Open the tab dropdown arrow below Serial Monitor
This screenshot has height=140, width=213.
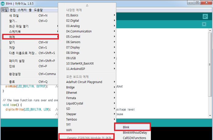tap(204, 24)
